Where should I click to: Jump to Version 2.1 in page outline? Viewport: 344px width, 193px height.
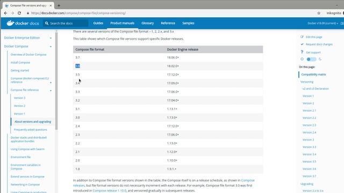pos(309,110)
